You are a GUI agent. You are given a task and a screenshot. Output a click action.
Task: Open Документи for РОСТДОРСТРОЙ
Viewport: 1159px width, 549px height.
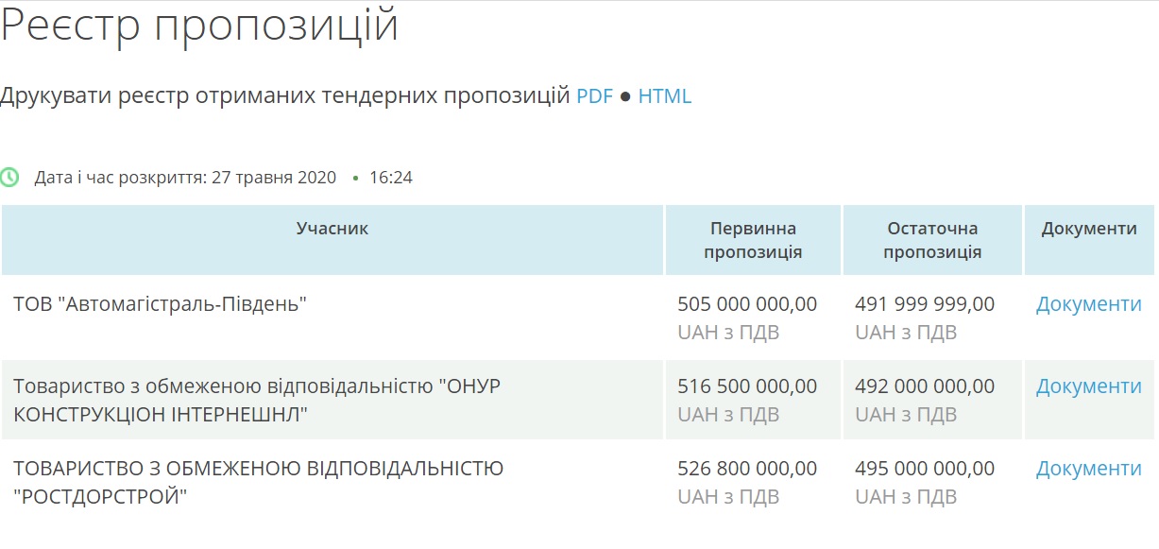pyautogui.click(x=1089, y=469)
